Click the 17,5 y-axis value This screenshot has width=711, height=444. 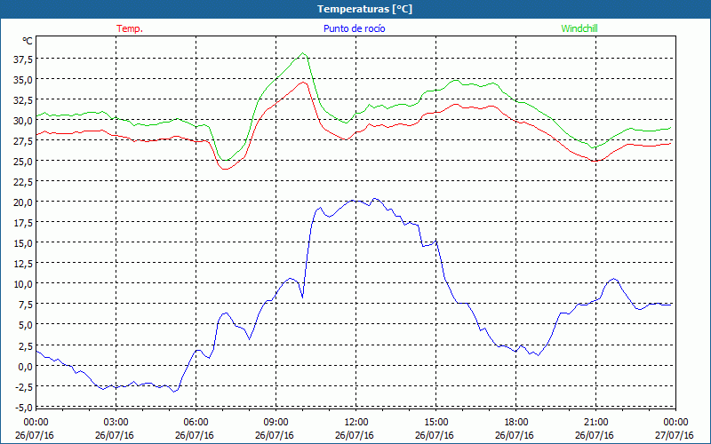(24, 223)
